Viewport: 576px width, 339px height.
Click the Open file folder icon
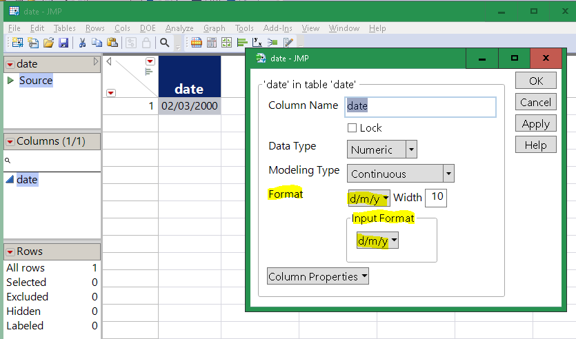pyautogui.click(x=48, y=43)
